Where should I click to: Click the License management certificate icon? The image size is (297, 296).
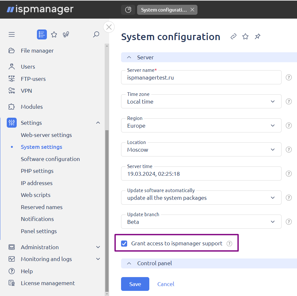pyautogui.click(x=12, y=283)
